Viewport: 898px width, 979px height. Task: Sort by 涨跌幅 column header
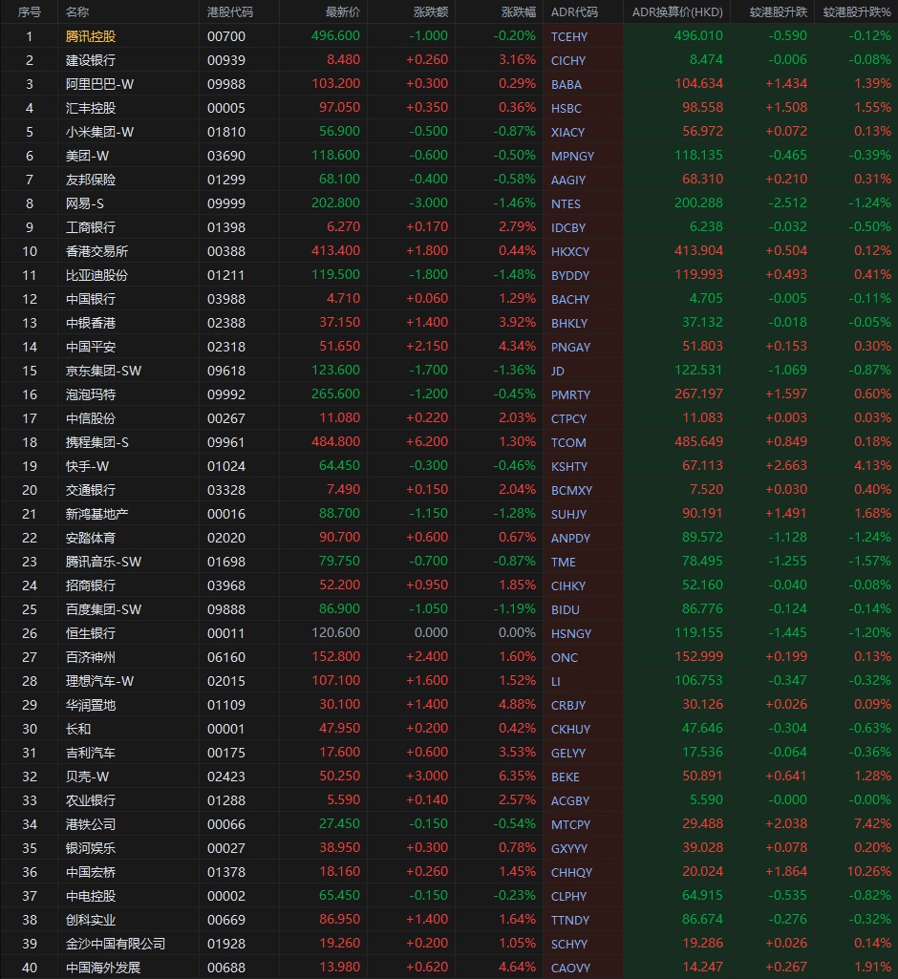(x=518, y=11)
